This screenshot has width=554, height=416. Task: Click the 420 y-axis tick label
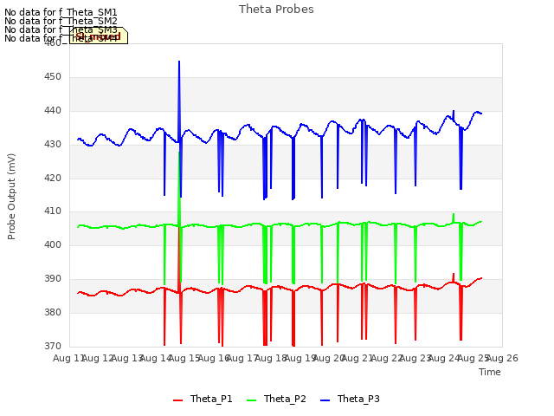53,178
